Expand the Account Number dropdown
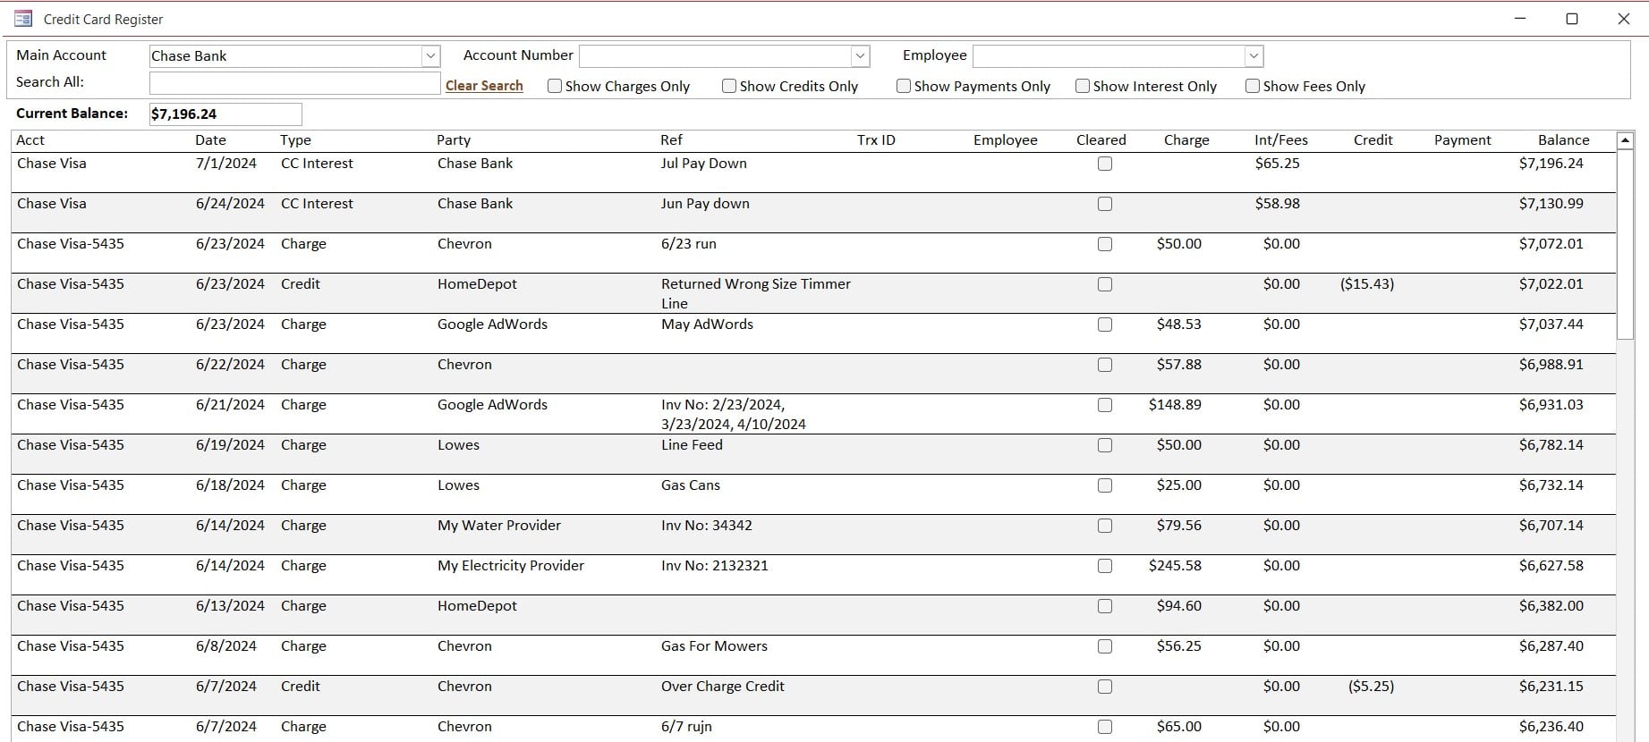The image size is (1649, 742). click(x=860, y=56)
